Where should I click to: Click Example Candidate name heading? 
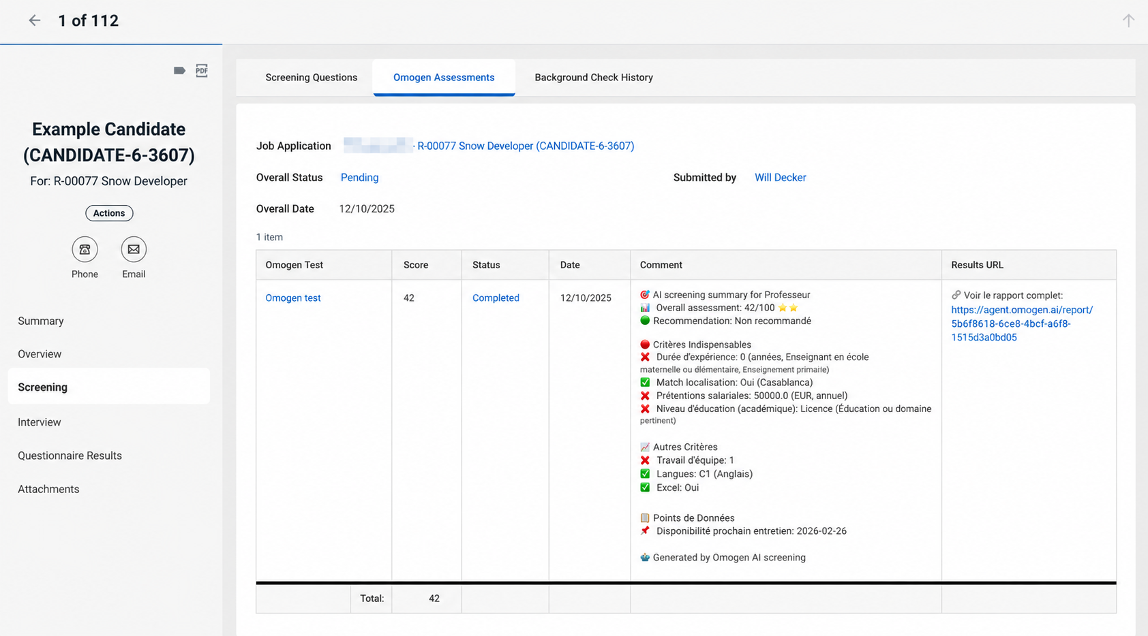point(109,142)
